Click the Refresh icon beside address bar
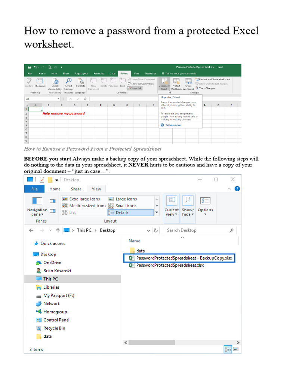The image size is (287, 383). (x=156, y=230)
